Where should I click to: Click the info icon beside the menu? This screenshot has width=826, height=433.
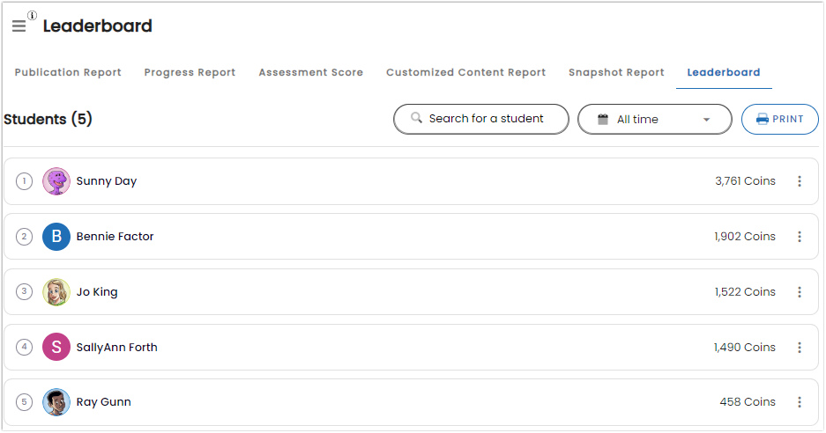click(x=32, y=15)
